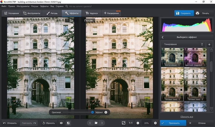Screen dimensions: 215x127
Task: Go to the previous photo arrow
Action: [x=90, y=123]
